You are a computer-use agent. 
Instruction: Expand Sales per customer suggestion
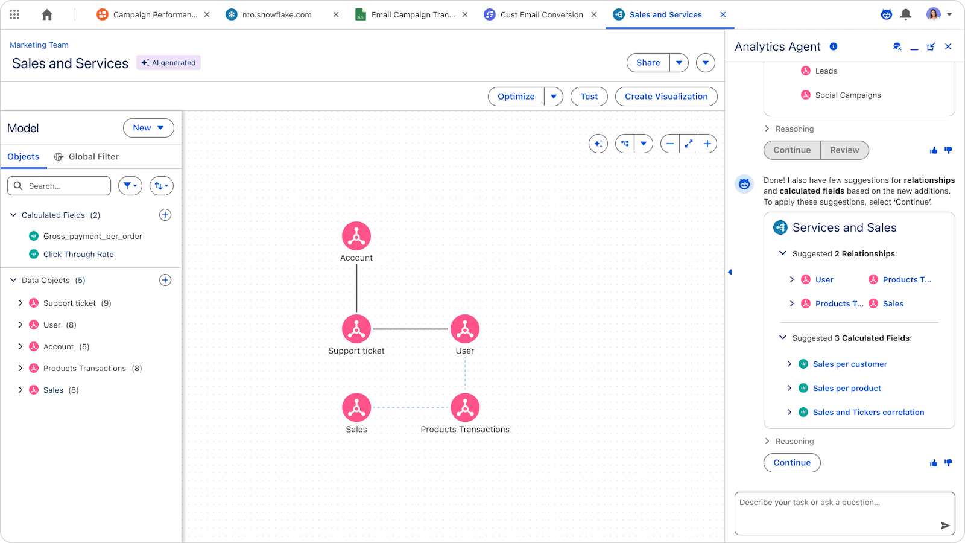789,364
